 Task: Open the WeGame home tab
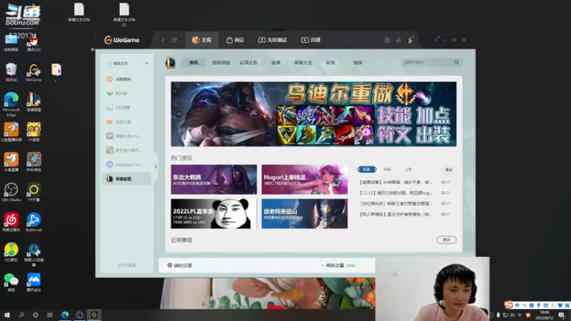[x=202, y=40]
